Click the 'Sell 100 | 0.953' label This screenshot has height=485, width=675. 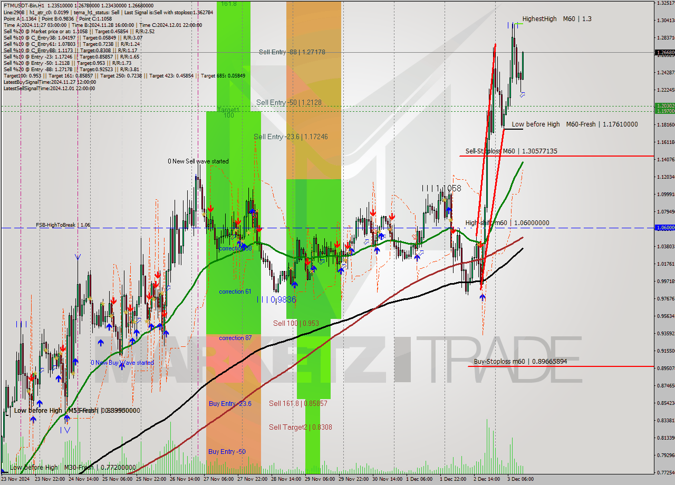pos(296,323)
